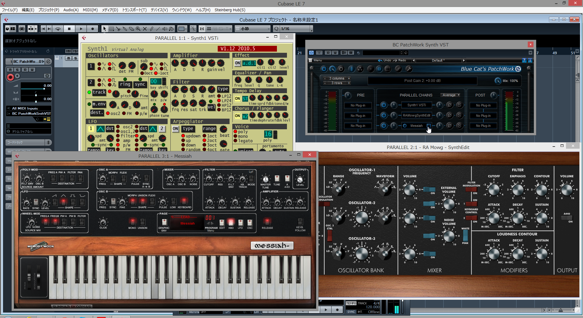The width and height of the screenshot is (583, 318).
Task: Click Undo in PatchWork window
Action: click(384, 60)
